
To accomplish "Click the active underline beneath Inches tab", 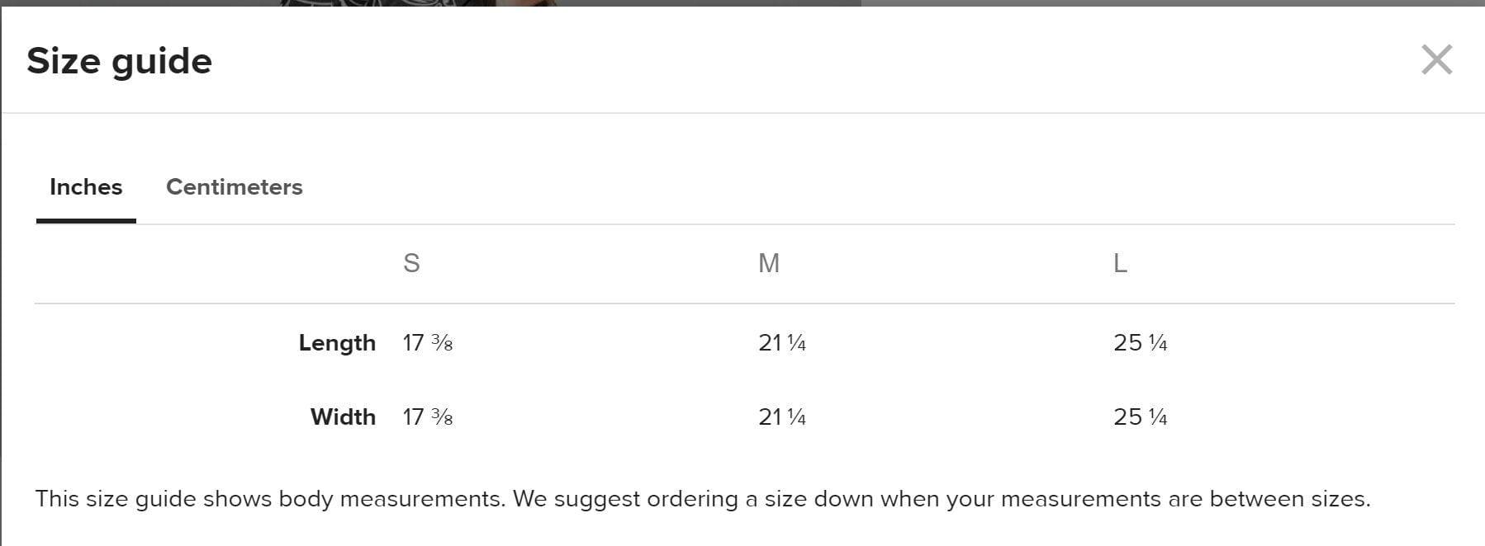I will 86,221.
